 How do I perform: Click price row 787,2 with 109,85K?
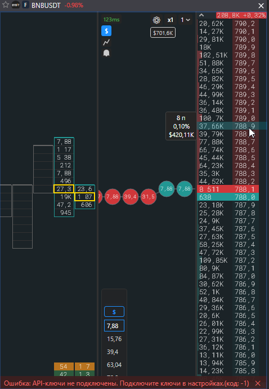[228, 260]
